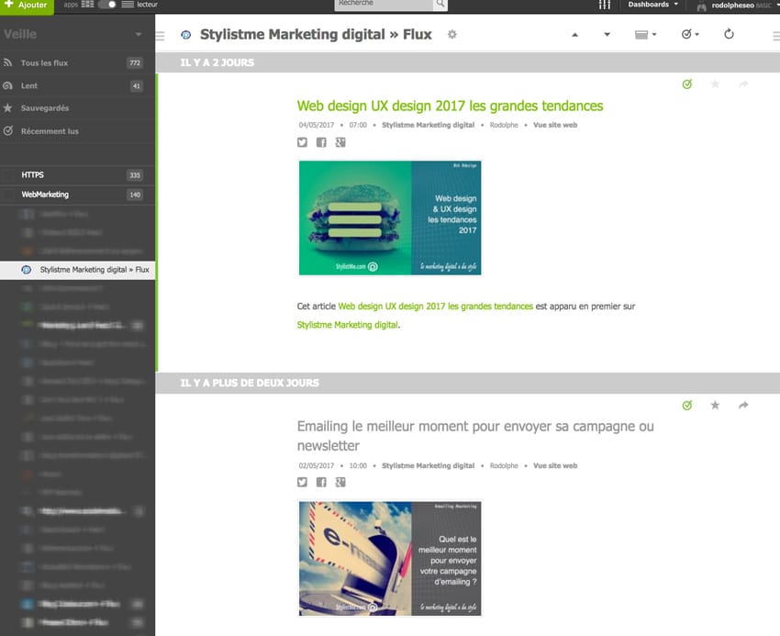Click the Vue site web link of the Emailing article
The image size is (780, 636).
click(x=555, y=466)
